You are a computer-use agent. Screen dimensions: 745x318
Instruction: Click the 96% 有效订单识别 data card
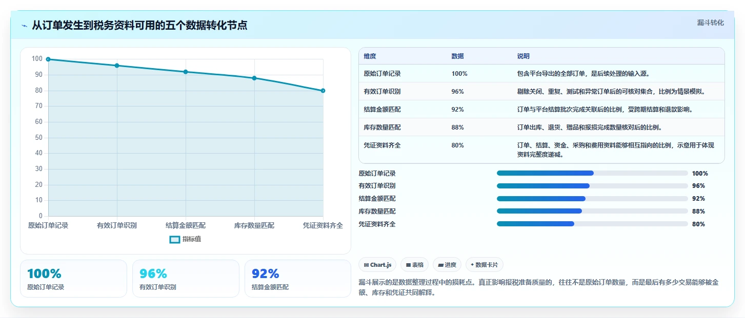(186, 279)
